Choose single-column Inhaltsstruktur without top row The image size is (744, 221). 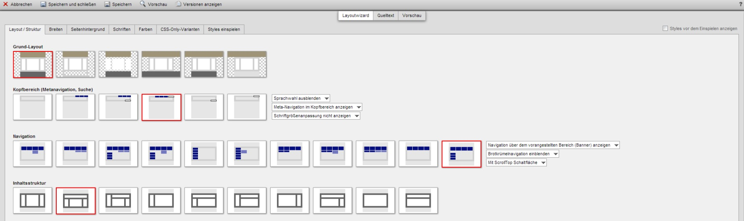[375, 201]
